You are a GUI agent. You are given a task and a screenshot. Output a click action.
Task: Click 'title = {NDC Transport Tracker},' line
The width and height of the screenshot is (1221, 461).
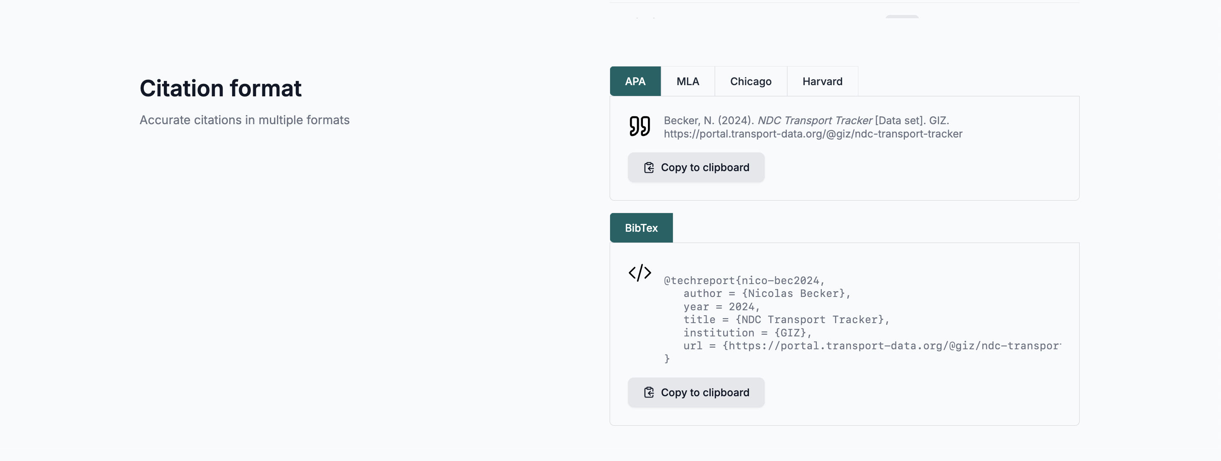coord(786,319)
